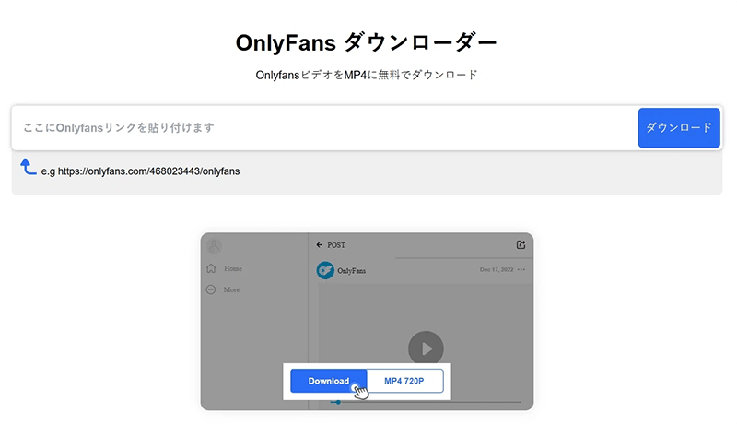Click the Dec 17, 2022 post date

(x=496, y=269)
